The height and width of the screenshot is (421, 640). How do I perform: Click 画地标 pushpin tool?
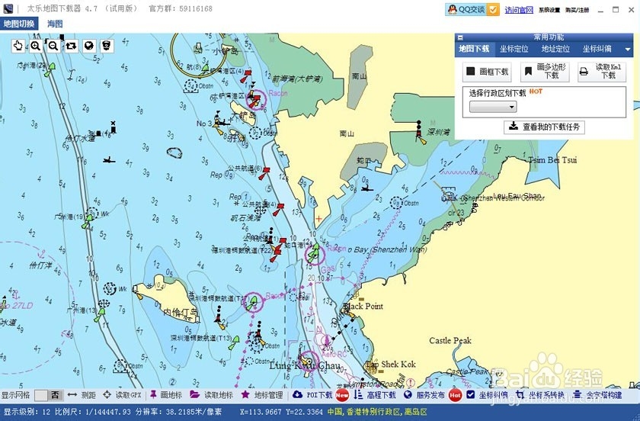point(166,395)
